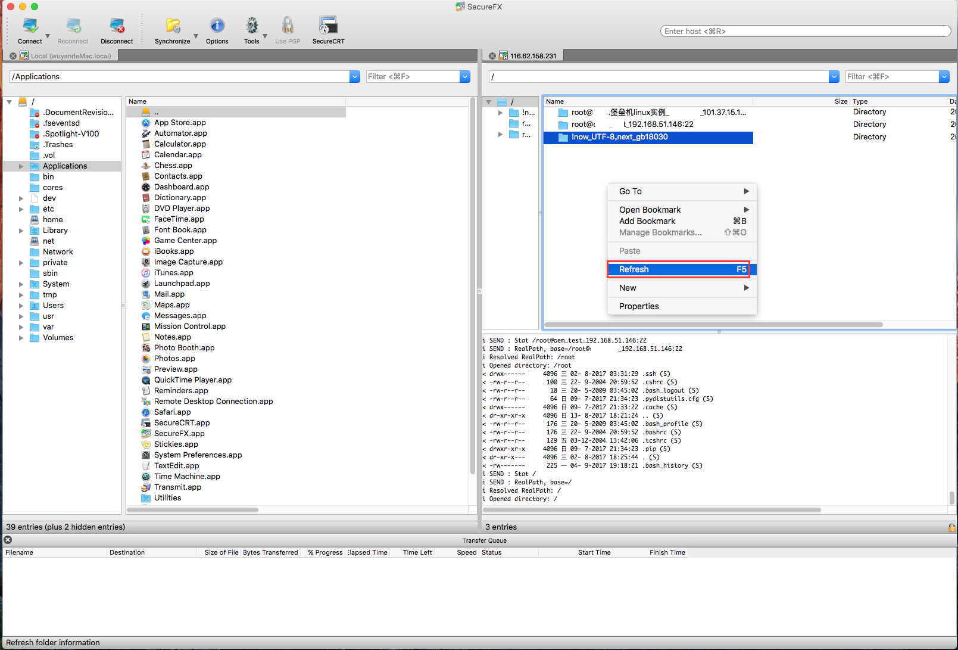
Task: Choose Refresh from the context menu
Action: pyautogui.click(x=682, y=269)
